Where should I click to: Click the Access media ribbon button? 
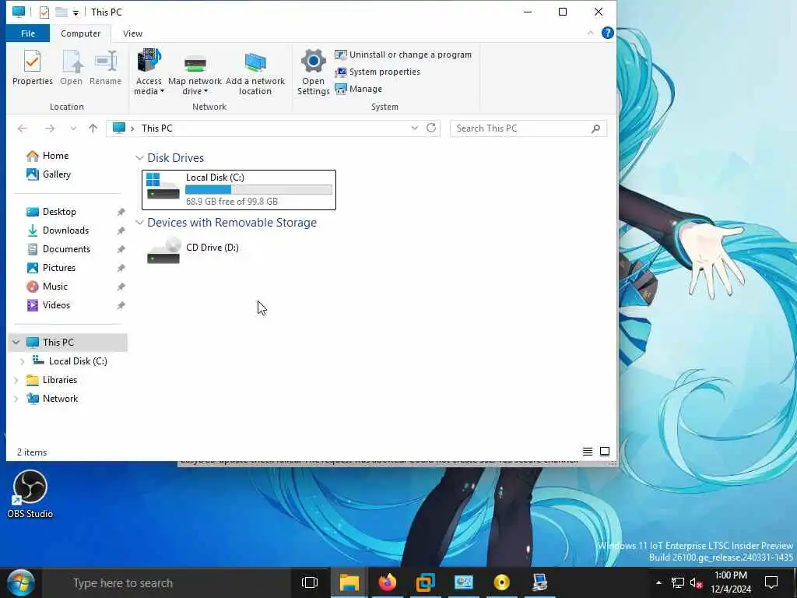[x=149, y=72]
